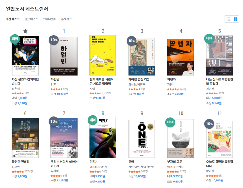This screenshot has height=188, width=243.
Task: Click 대여 badge on 부자의 그릇 cover
Action: (170, 122)
